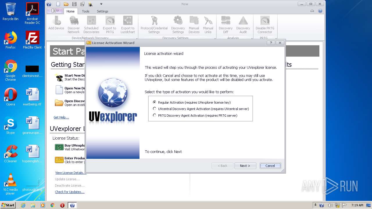Select PRTG Discovery Agent Activation option
The image size is (372, 209).
pos(155,115)
